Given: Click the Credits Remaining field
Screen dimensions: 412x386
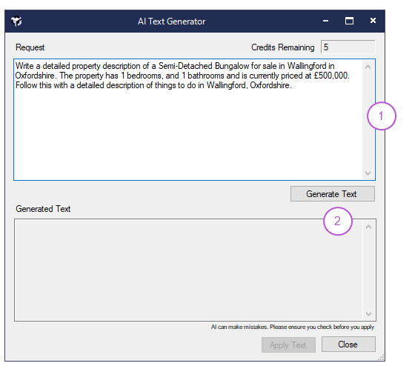Looking at the screenshot, I should pos(348,47).
